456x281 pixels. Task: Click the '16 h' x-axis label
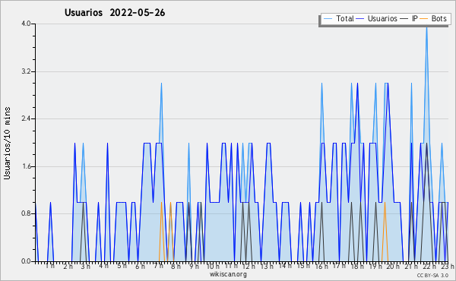tap(321, 266)
